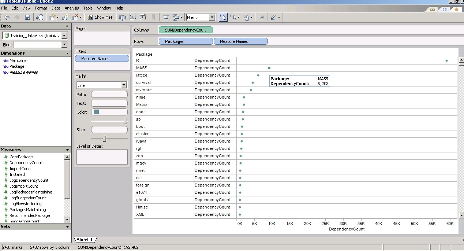This screenshot has width=464, height=251.
Task: Click the Fix Axes pin icon
Action: [x=261, y=17]
